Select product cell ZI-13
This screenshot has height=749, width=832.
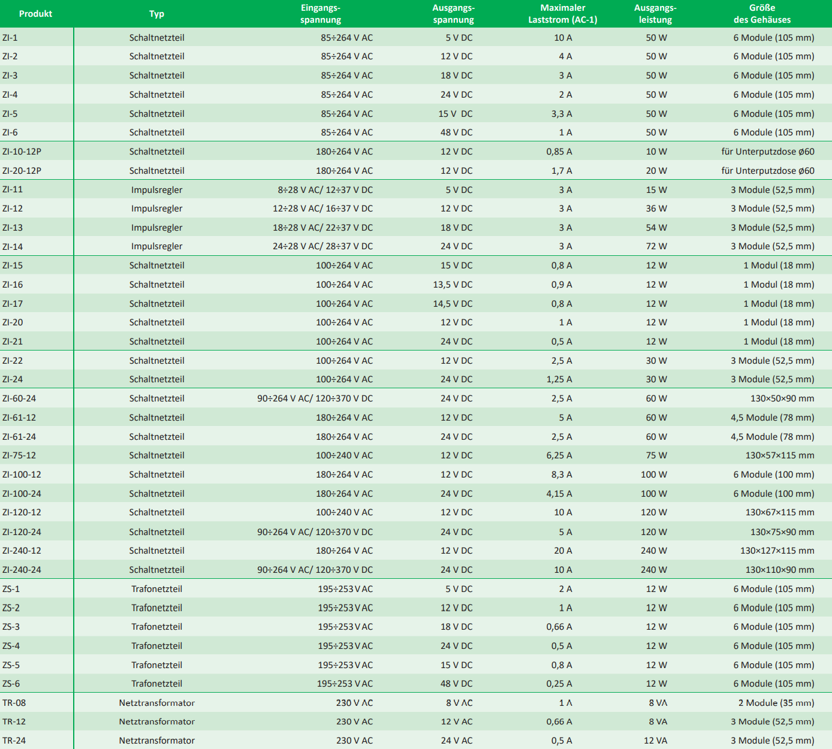[13, 228]
